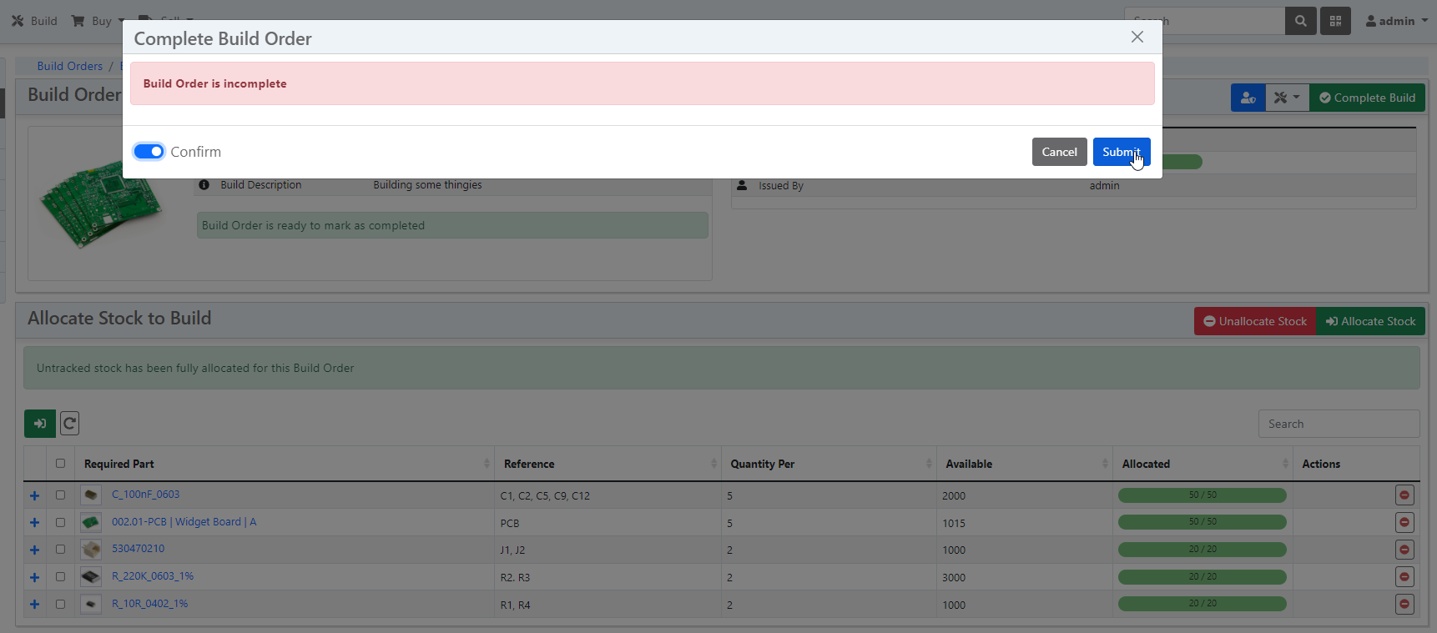
Task: Select the checkbox for the 530470210 row
Action: click(60, 550)
